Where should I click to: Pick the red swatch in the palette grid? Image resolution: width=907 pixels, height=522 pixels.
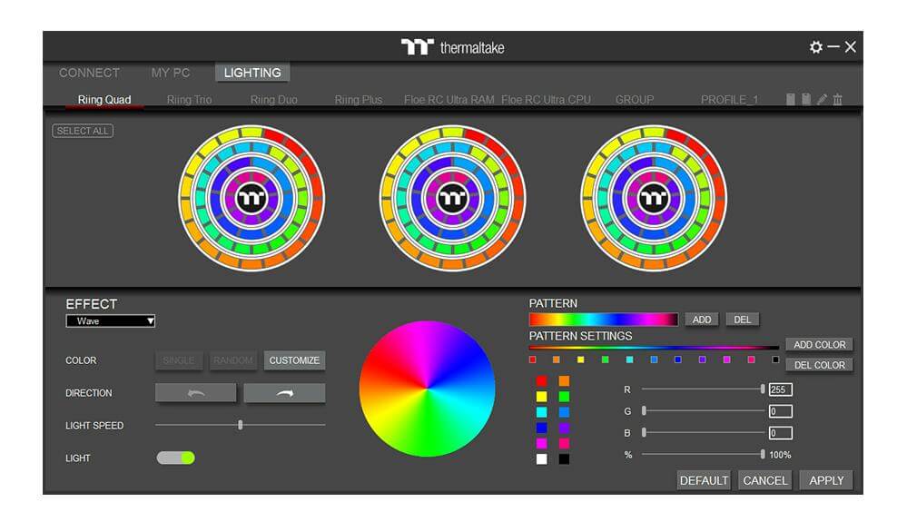tap(541, 381)
